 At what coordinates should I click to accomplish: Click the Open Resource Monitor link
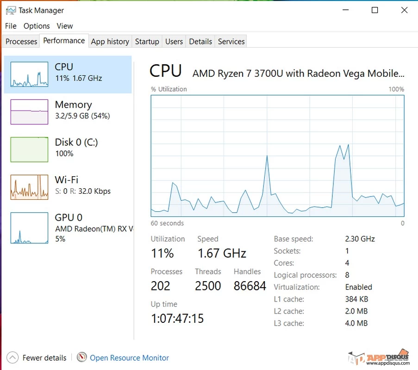(x=129, y=358)
